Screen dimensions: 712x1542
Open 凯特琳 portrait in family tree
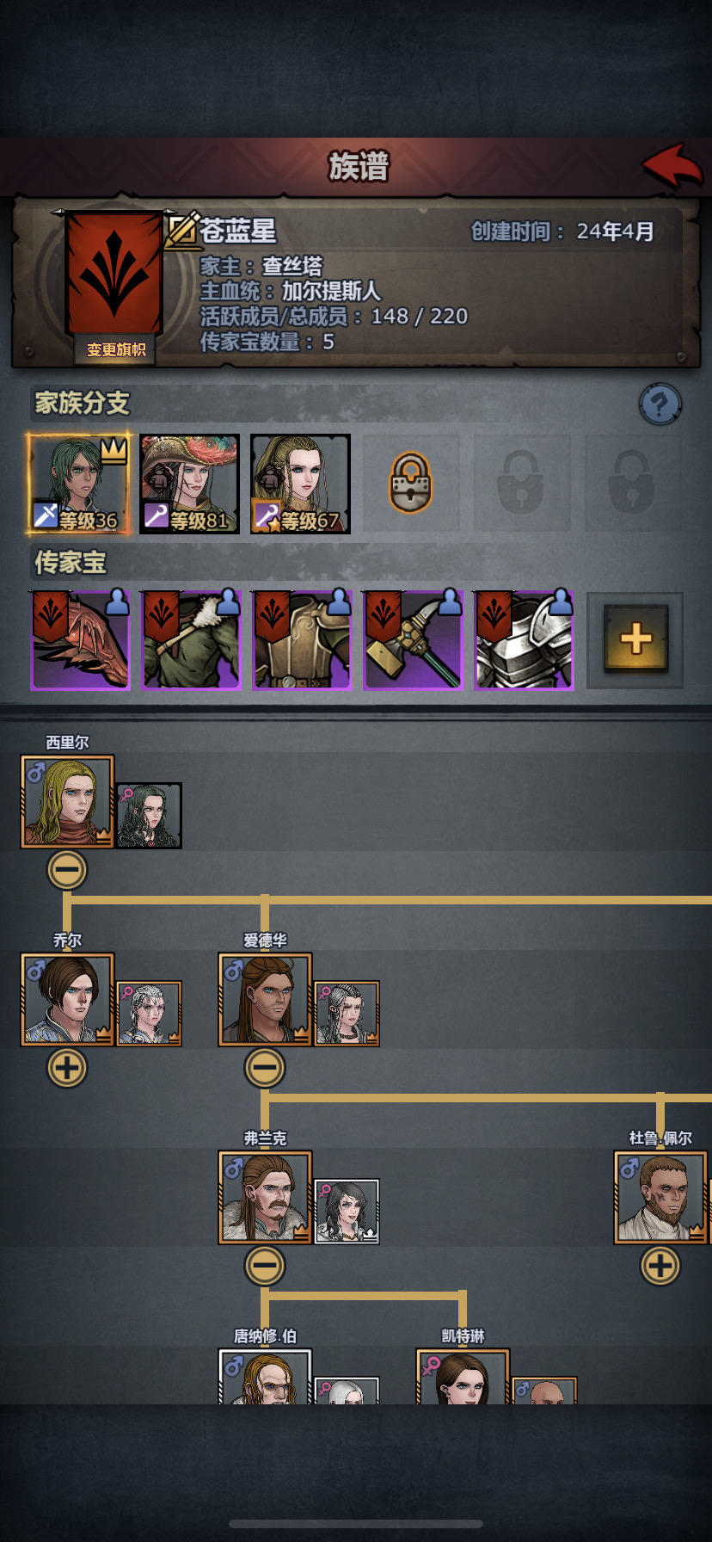click(x=463, y=1377)
